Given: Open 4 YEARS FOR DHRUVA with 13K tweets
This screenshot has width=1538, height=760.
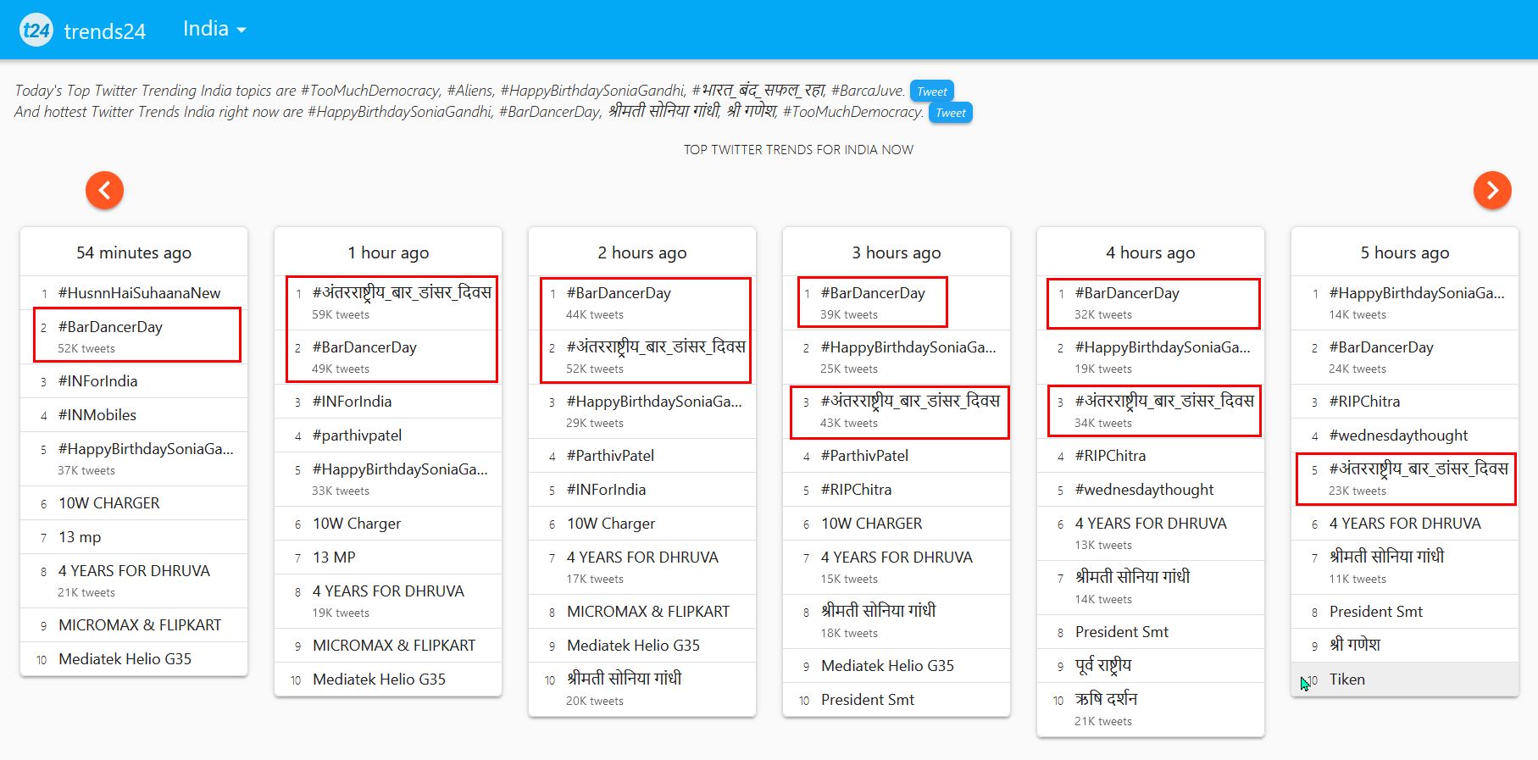Looking at the screenshot, I should (x=1151, y=524).
